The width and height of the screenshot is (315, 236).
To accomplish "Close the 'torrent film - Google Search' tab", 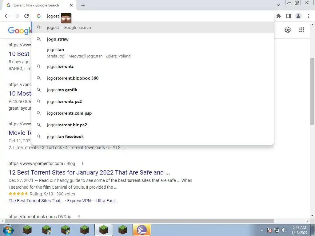I will coord(71,5).
